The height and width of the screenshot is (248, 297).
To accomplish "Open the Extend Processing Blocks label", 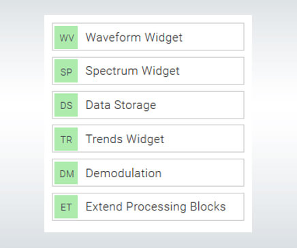I will pos(155,207).
